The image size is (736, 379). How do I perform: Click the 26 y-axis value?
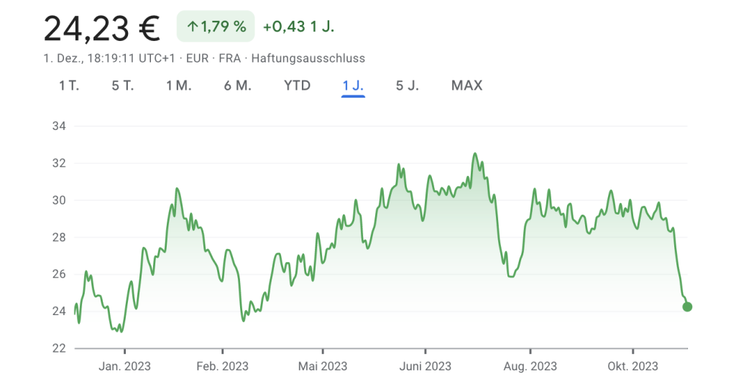[59, 274]
